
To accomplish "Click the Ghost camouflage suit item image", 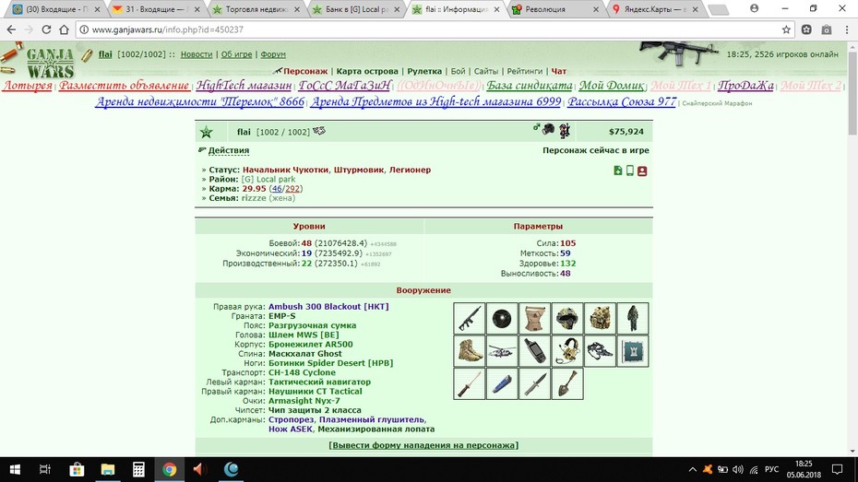I will tap(633, 318).
